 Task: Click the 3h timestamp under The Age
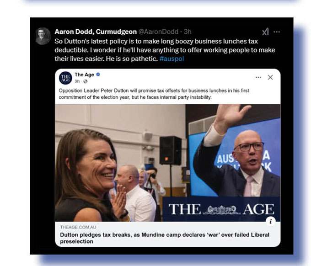coord(77,81)
